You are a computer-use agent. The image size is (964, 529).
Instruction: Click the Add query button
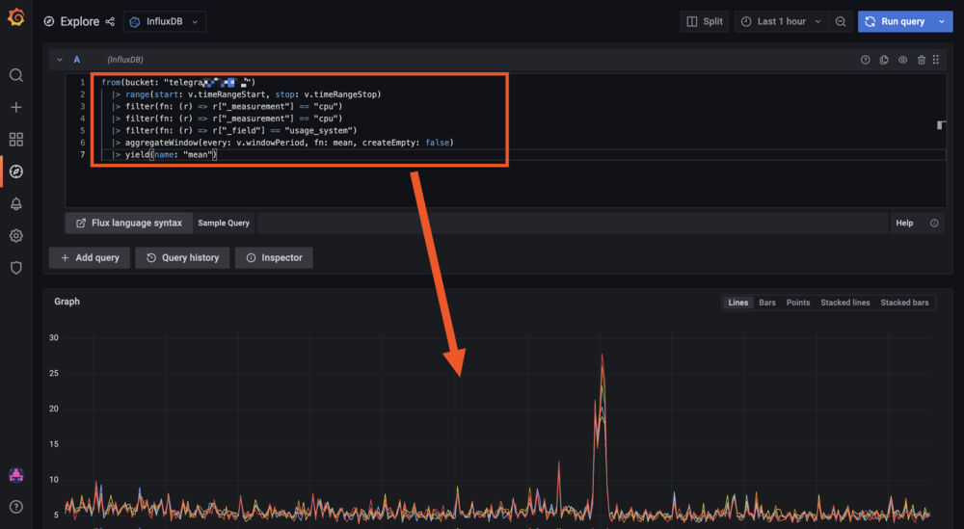click(90, 257)
